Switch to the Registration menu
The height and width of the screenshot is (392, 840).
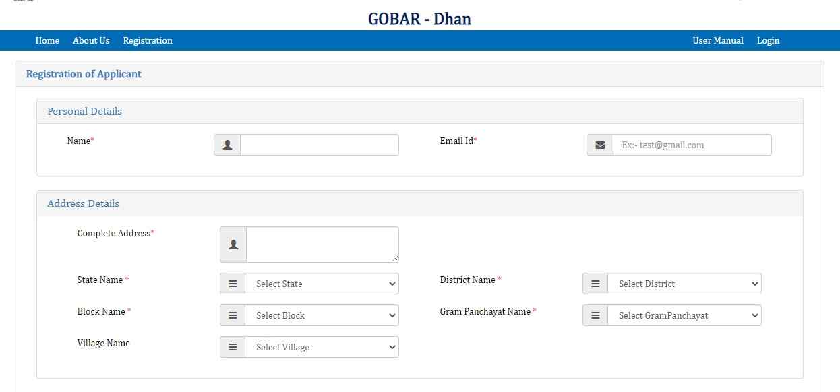[147, 40]
